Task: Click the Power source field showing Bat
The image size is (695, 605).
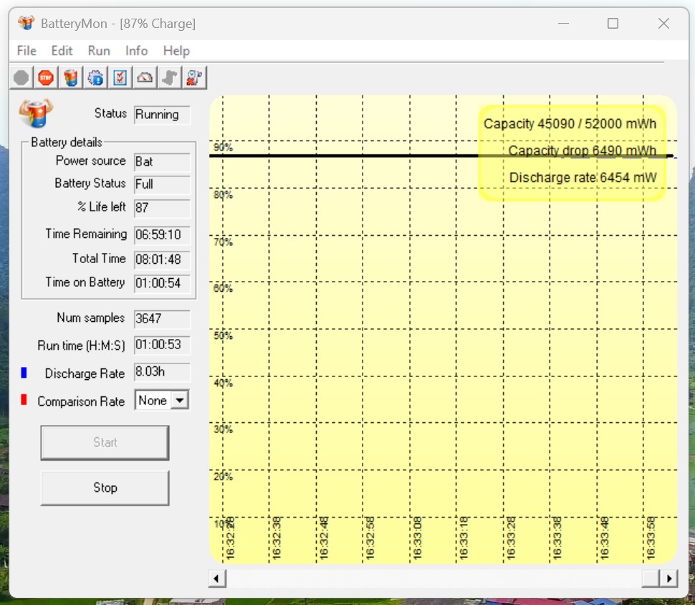Action: tap(162, 161)
